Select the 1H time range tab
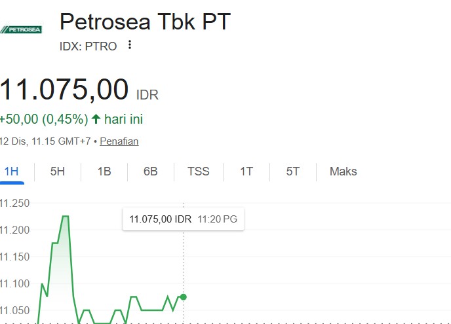The width and height of the screenshot is (451, 324). [x=11, y=171]
